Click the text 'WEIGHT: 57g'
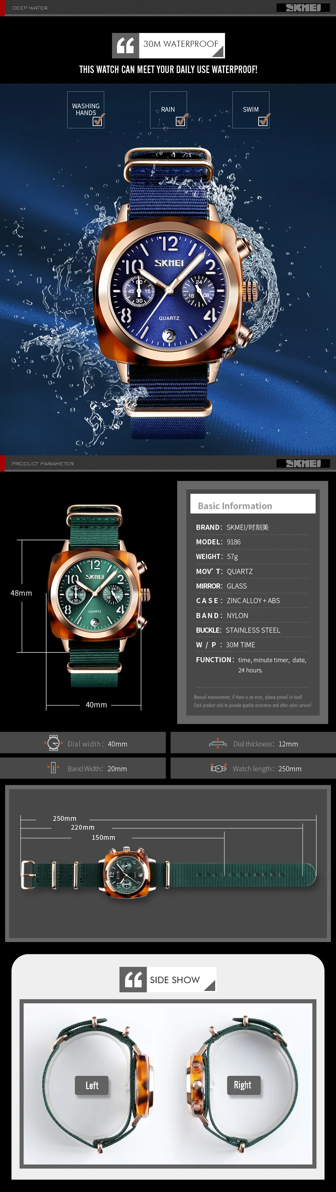Viewport: 336px width, 1192px height. pyautogui.click(x=217, y=557)
